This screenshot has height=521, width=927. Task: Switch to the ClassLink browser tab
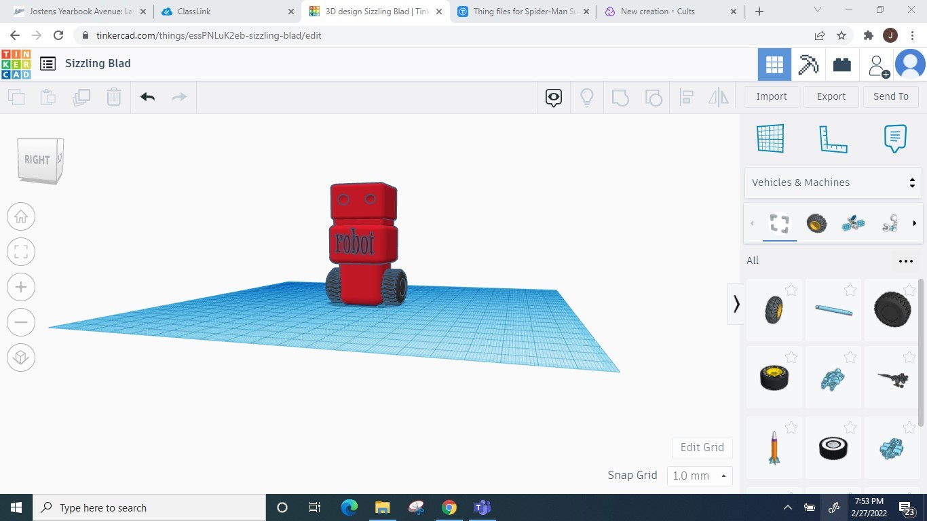point(194,12)
